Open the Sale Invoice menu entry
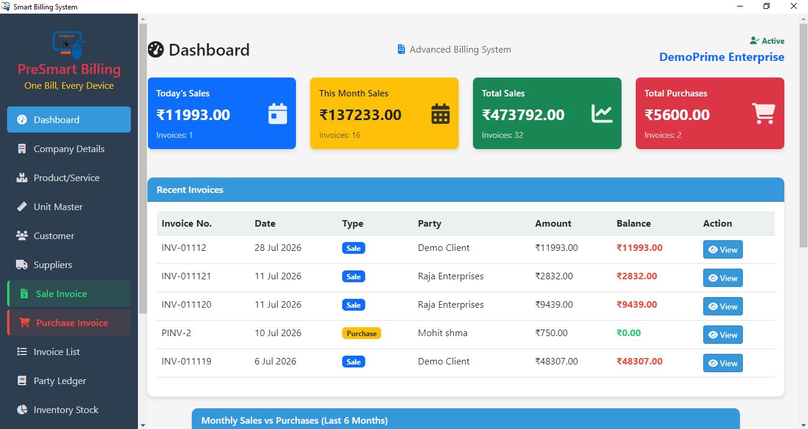This screenshot has width=808, height=429. click(x=69, y=293)
